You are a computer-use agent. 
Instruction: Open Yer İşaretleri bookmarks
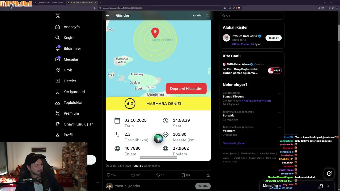click(x=70, y=92)
